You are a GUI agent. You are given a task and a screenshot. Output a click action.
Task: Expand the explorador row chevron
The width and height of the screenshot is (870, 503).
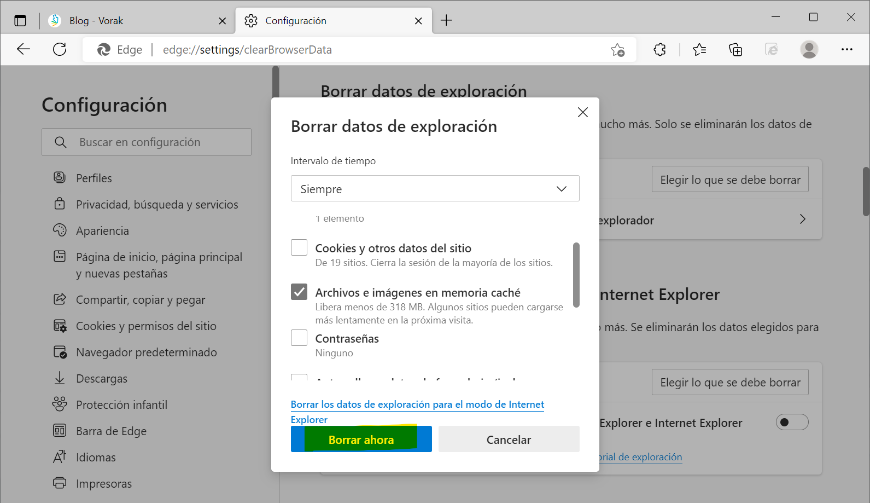click(x=802, y=219)
